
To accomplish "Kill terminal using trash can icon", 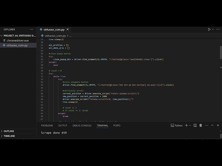I will point(200,125).
